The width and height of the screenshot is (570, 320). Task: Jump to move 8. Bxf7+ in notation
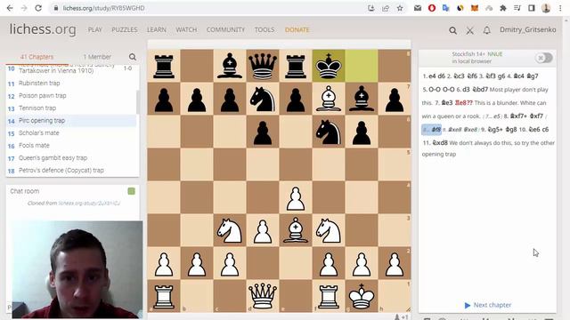click(x=518, y=116)
